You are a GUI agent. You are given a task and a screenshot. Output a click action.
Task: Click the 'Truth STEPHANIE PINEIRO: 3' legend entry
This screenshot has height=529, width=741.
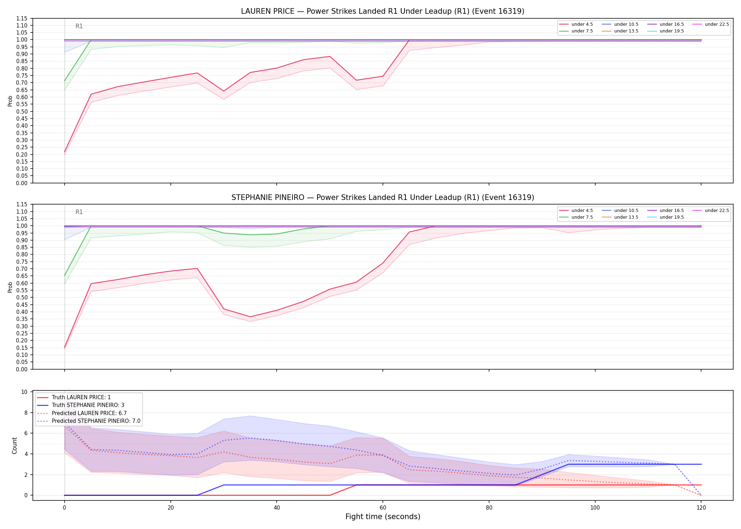[81, 405]
